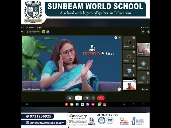
Task: Select Asiyah's video thumbnail
Action: coord(143,49)
